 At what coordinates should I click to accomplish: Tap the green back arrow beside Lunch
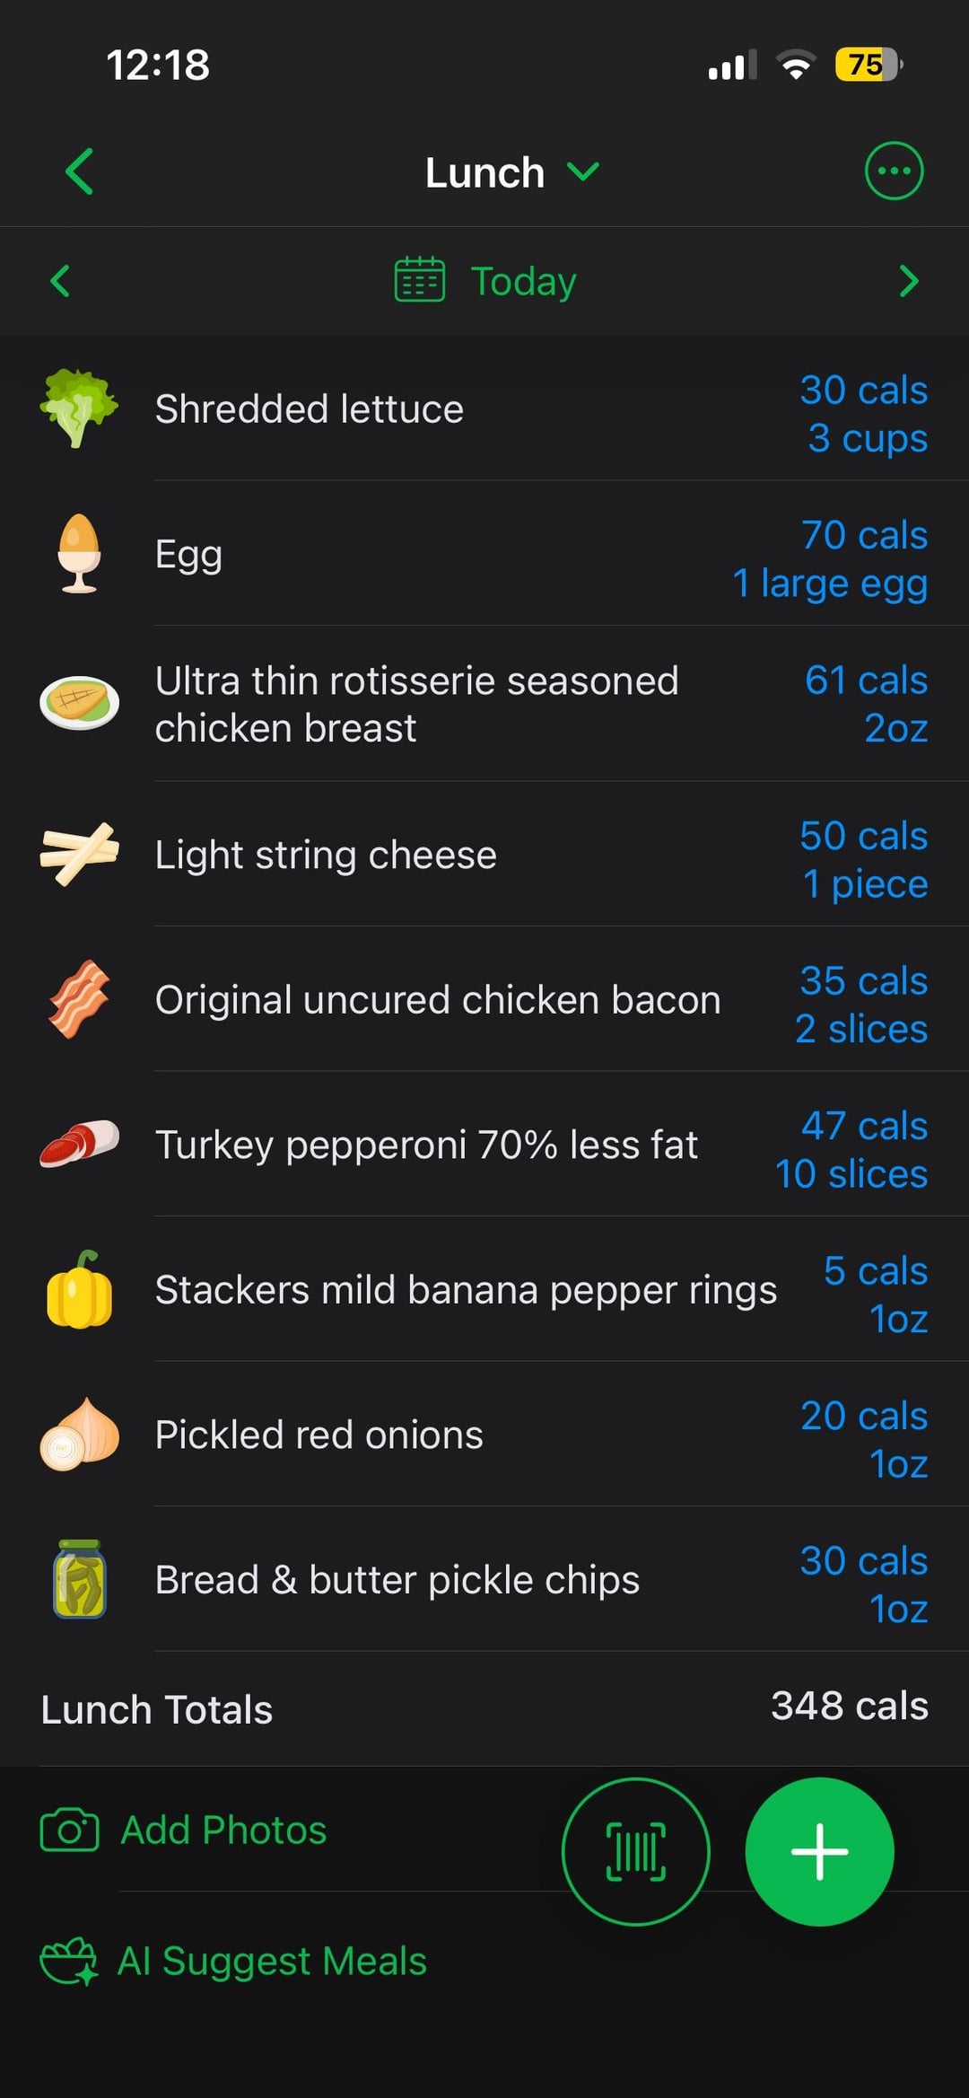79,171
